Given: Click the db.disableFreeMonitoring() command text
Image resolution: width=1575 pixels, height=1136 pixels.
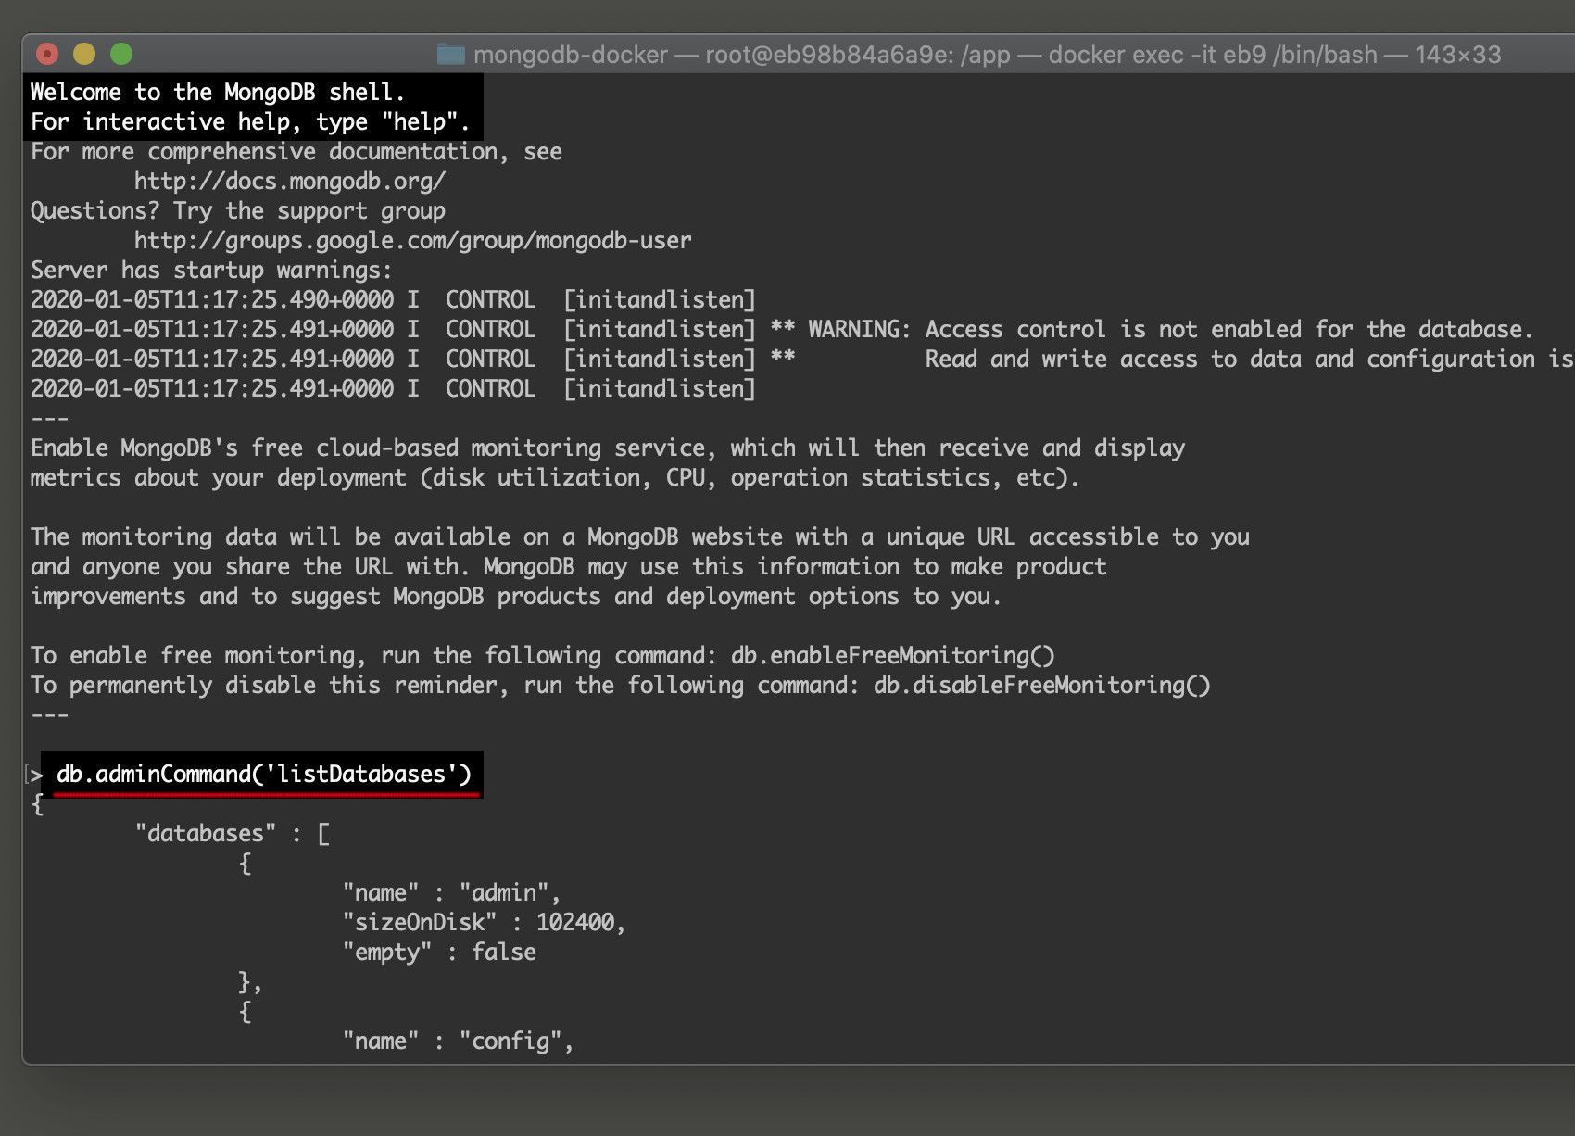Looking at the screenshot, I should [1041, 685].
